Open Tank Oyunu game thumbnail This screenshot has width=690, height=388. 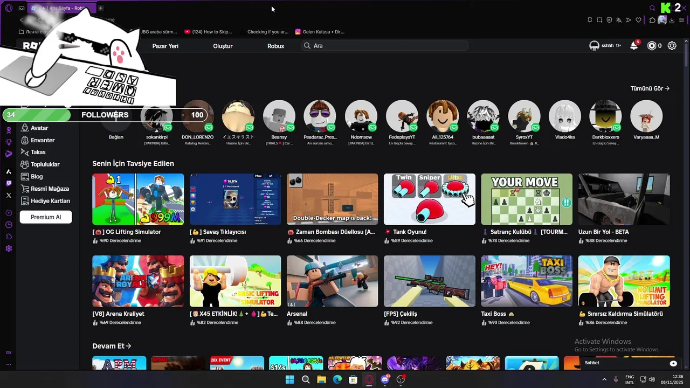click(x=430, y=199)
